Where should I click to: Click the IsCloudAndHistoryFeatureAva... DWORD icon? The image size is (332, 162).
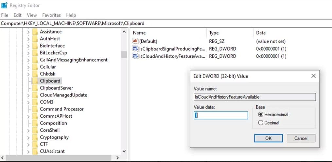click(x=135, y=56)
